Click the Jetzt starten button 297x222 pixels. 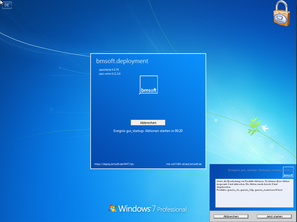pyautogui.click(x=274, y=216)
